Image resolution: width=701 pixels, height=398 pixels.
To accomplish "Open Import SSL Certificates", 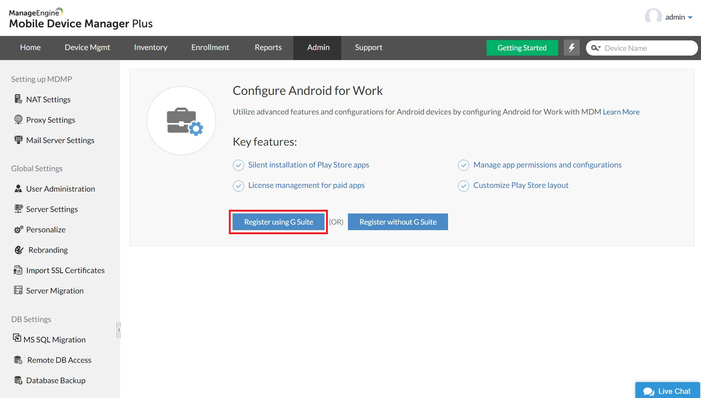I will [x=65, y=270].
